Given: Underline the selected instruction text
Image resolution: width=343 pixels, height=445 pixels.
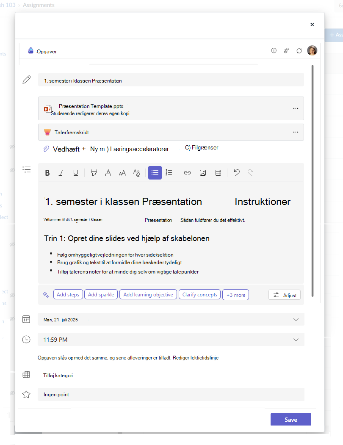Looking at the screenshot, I should tap(75, 173).
